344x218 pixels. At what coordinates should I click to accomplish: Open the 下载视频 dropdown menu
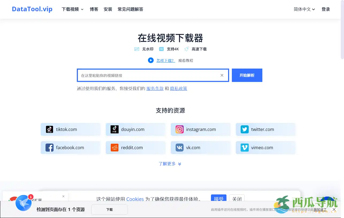click(73, 9)
